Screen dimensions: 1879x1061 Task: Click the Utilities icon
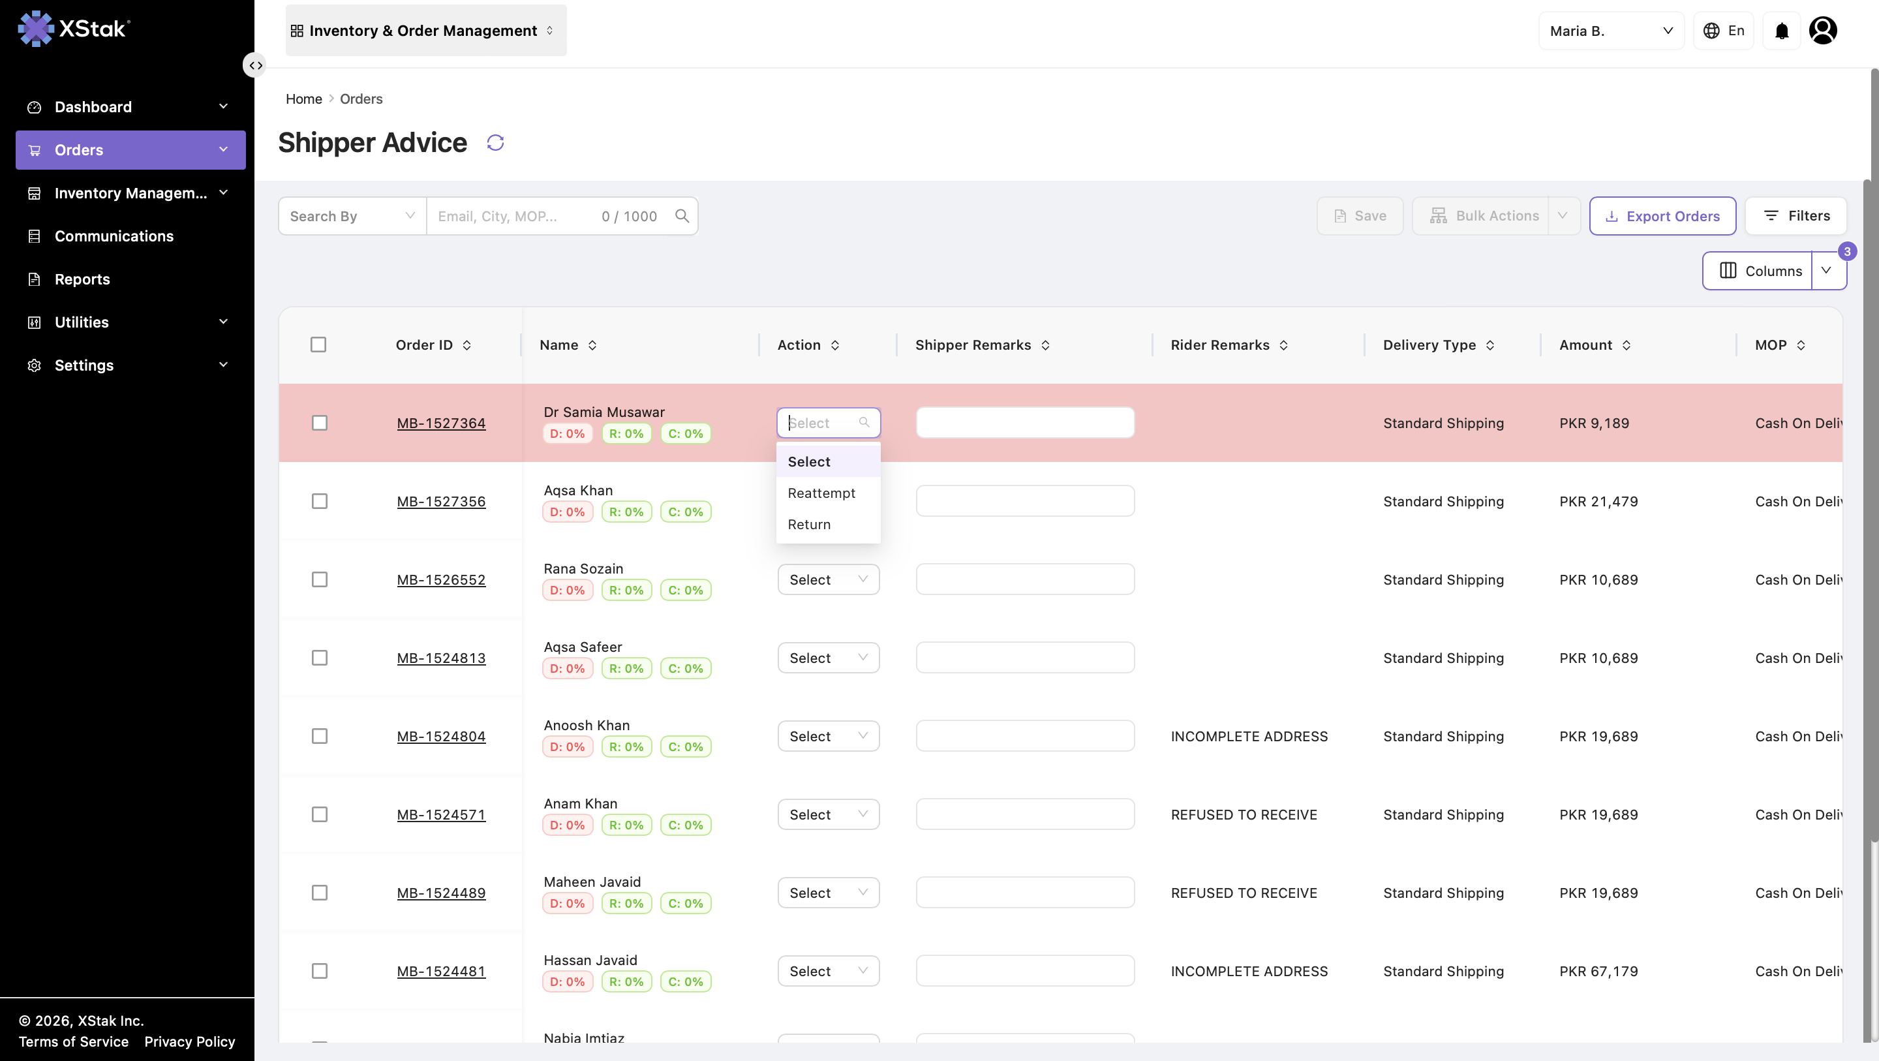(35, 322)
